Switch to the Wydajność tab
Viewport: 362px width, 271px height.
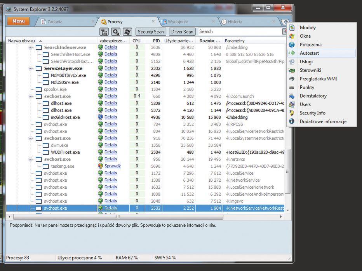(x=188, y=22)
